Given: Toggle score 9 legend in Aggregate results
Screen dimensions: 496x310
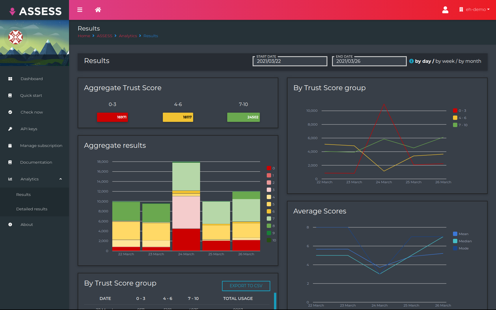Looking at the screenshot, I should [x=271, y=233].
